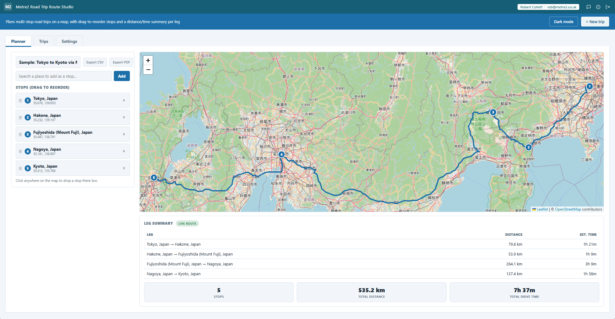Switch to the Planner tab
615x319 pixels.
pyautogui.click(x=18, y=41)
